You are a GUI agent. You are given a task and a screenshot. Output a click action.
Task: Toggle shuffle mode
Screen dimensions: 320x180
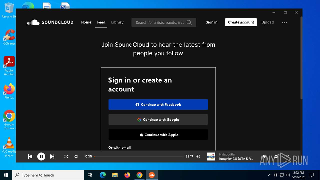pyautogui.click(x=66, y=156)
